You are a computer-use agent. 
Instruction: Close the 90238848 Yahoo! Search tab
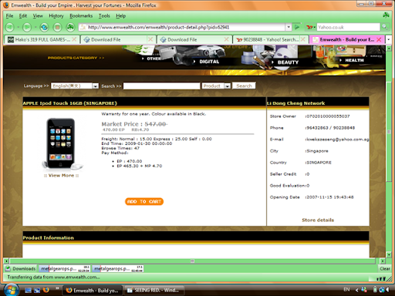303,39
